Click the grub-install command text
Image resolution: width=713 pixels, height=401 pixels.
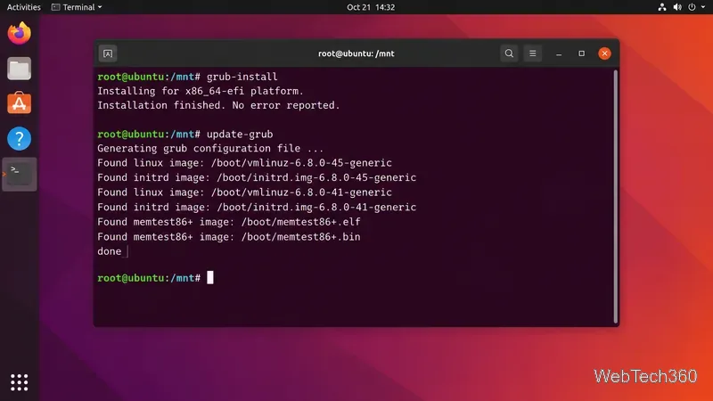coord(242,77)
